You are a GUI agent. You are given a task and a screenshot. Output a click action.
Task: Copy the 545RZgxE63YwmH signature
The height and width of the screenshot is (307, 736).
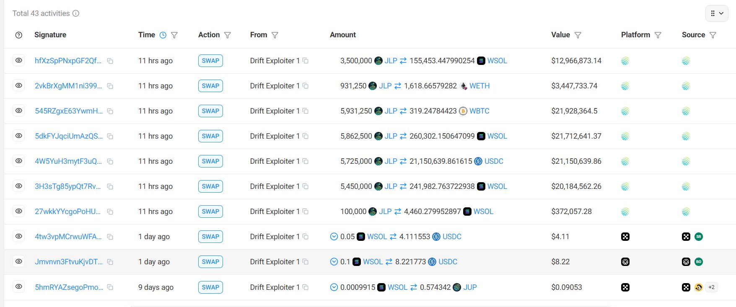[x=110, y=111]
